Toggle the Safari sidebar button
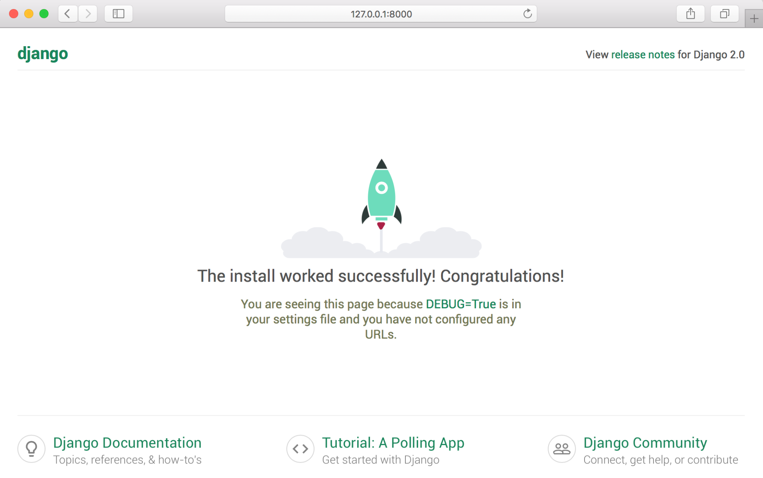The height and width of the screenshot is (478, 763). click(119, 14)
